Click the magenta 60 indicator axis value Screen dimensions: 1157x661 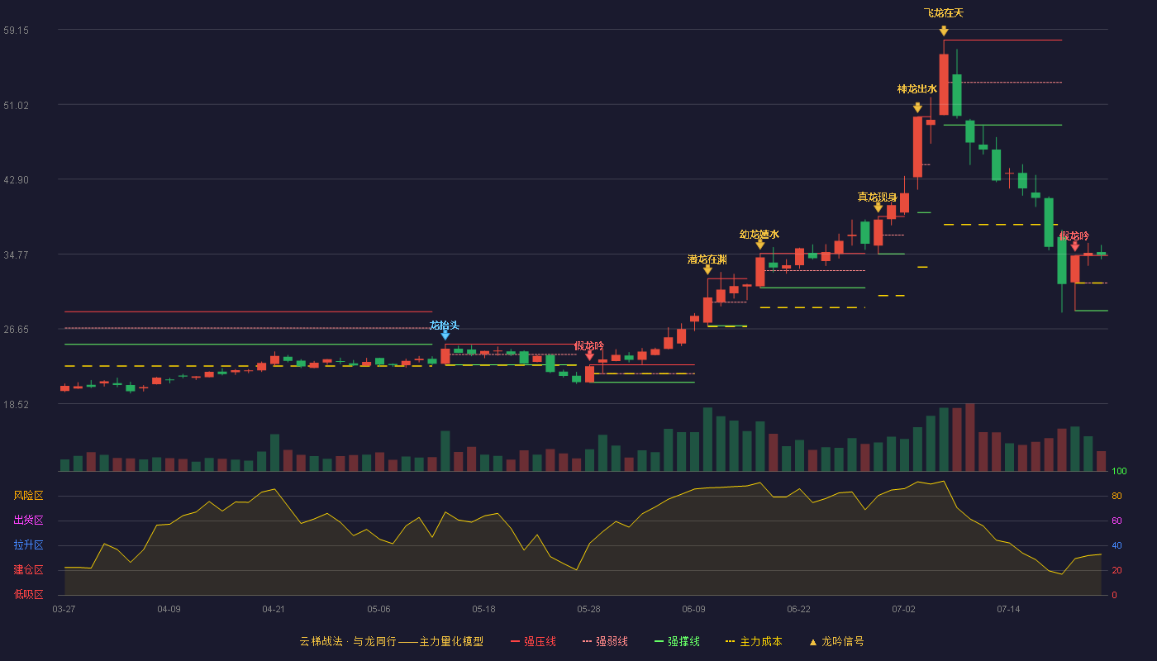coord(1117,521)
